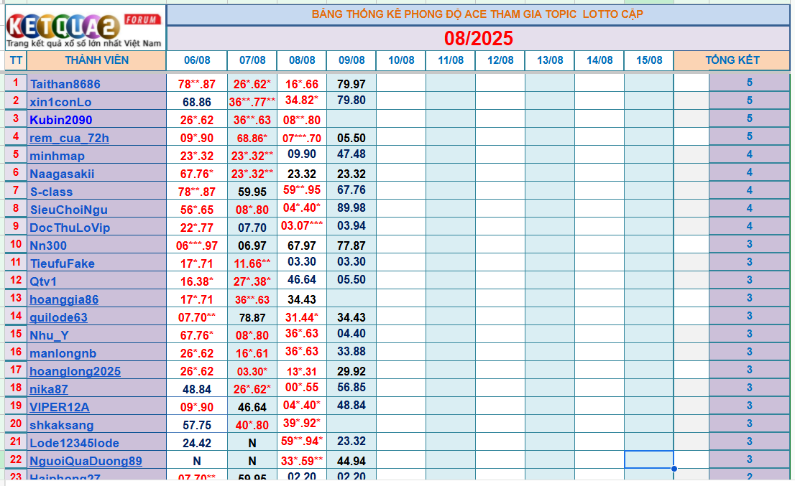Select the 13/08 date header
This screenshot has height=486, width=795.
click(x=550, y=60)
